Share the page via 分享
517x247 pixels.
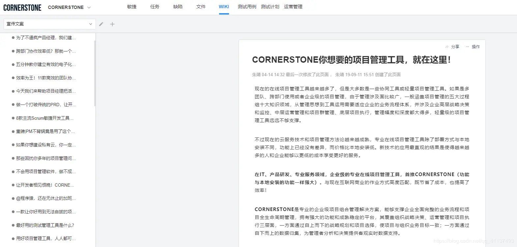tap(452, 47)
